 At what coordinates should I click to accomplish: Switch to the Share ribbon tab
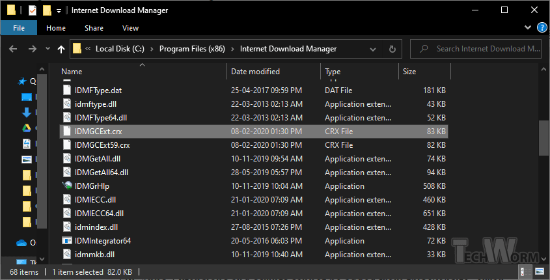pos(94,28)
